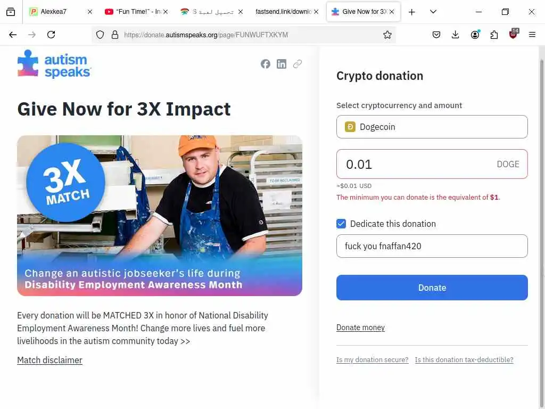The height and width of the screenshot is (409, 545).
Task: Open the extensions puzzle icon
Action: point(494,35)
